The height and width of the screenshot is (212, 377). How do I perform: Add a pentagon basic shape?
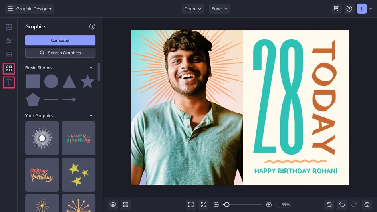pos(33,99)
